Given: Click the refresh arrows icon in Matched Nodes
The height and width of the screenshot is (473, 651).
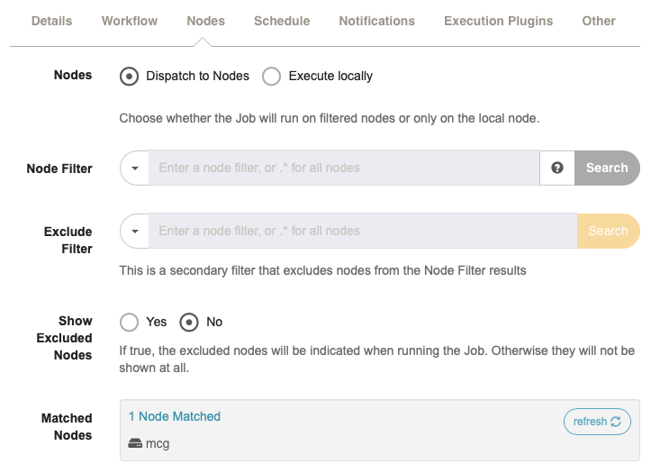Looking at the screenshot, I should (616, 422).
